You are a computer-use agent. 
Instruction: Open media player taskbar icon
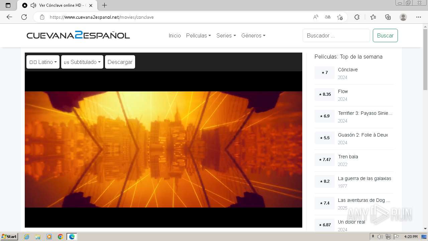(49, 237)
